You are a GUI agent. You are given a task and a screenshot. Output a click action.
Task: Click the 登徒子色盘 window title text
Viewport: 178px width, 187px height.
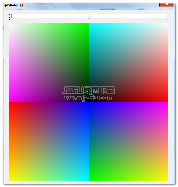(x=14, y=6)
